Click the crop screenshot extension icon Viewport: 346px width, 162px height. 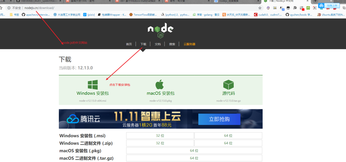pyautogui.click(x=344, y=8)
